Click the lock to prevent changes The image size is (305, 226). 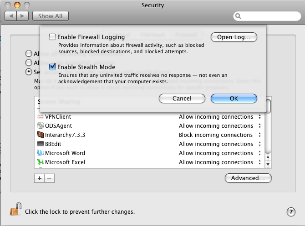point(15,210)
